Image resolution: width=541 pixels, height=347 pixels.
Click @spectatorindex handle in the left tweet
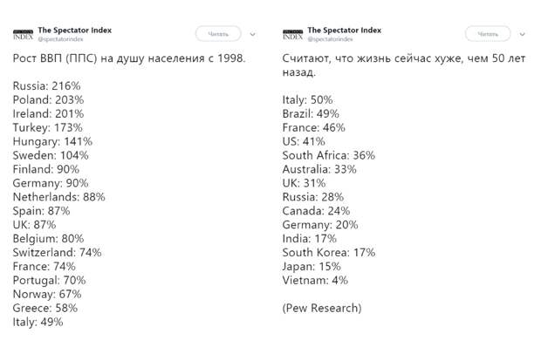[x=60, y=39]
